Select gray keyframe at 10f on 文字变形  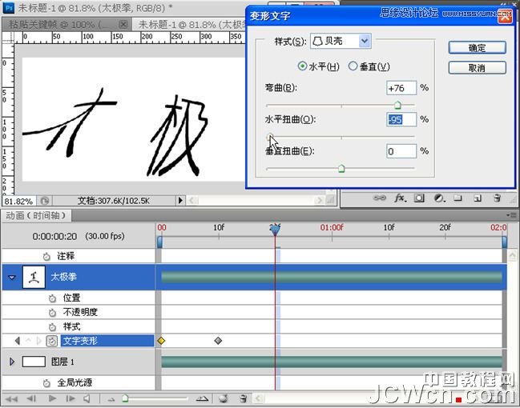218,341
